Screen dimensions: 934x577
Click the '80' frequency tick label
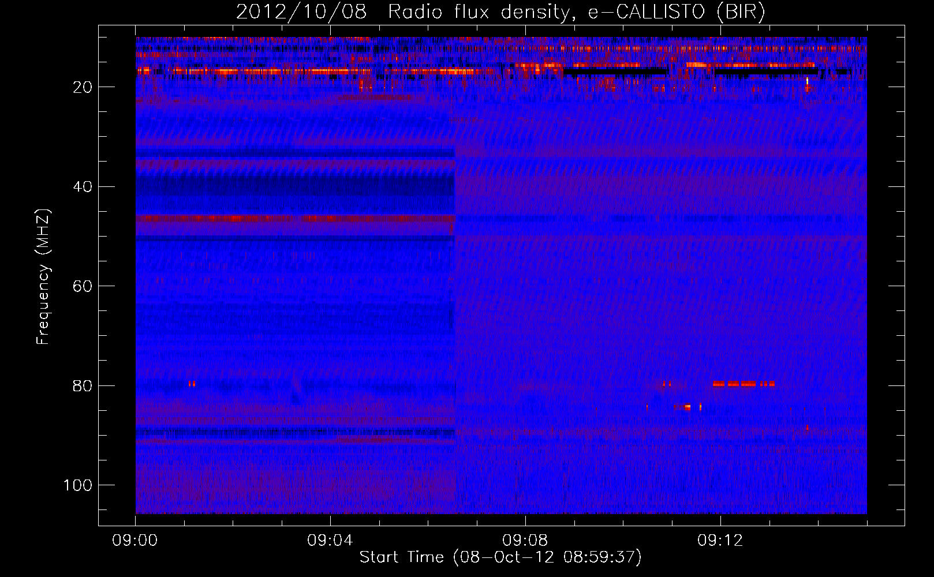tap(83, 386)
